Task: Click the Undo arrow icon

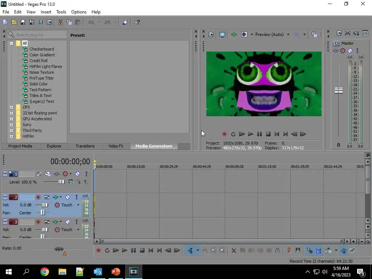Action: click(91, 22)
